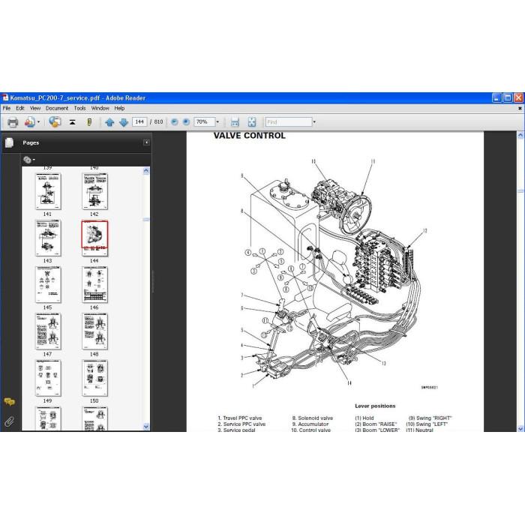Screen dimensions: 525x525
Task: Open the Pages panel options gear menu
Action: [29, 160]
